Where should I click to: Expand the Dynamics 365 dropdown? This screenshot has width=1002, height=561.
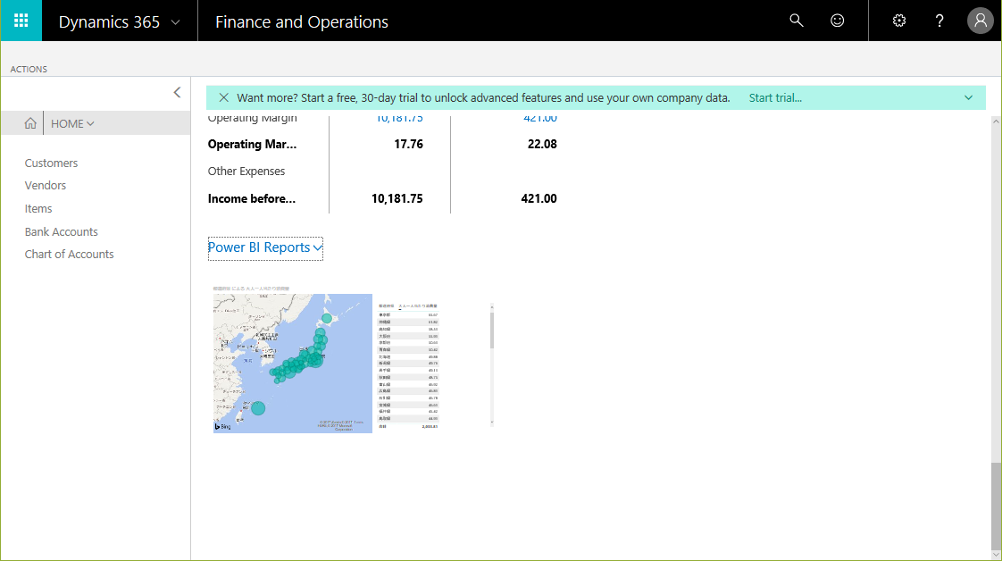pos(175,22)
